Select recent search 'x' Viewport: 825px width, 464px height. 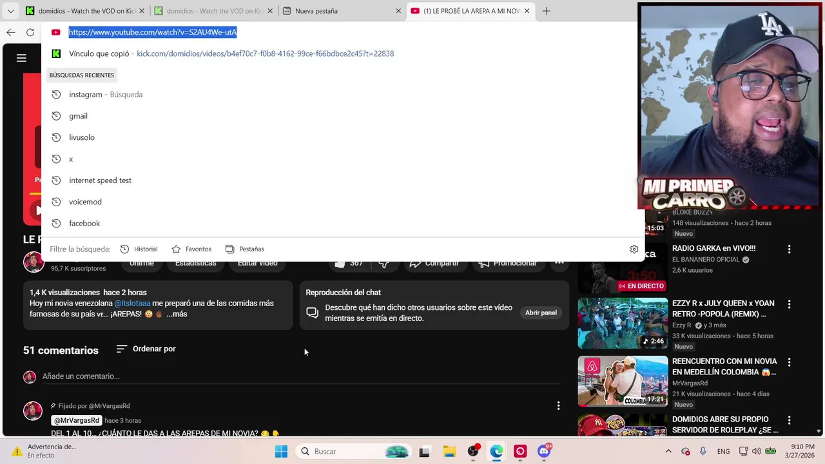pyautogui.click(x=343, y=159)
